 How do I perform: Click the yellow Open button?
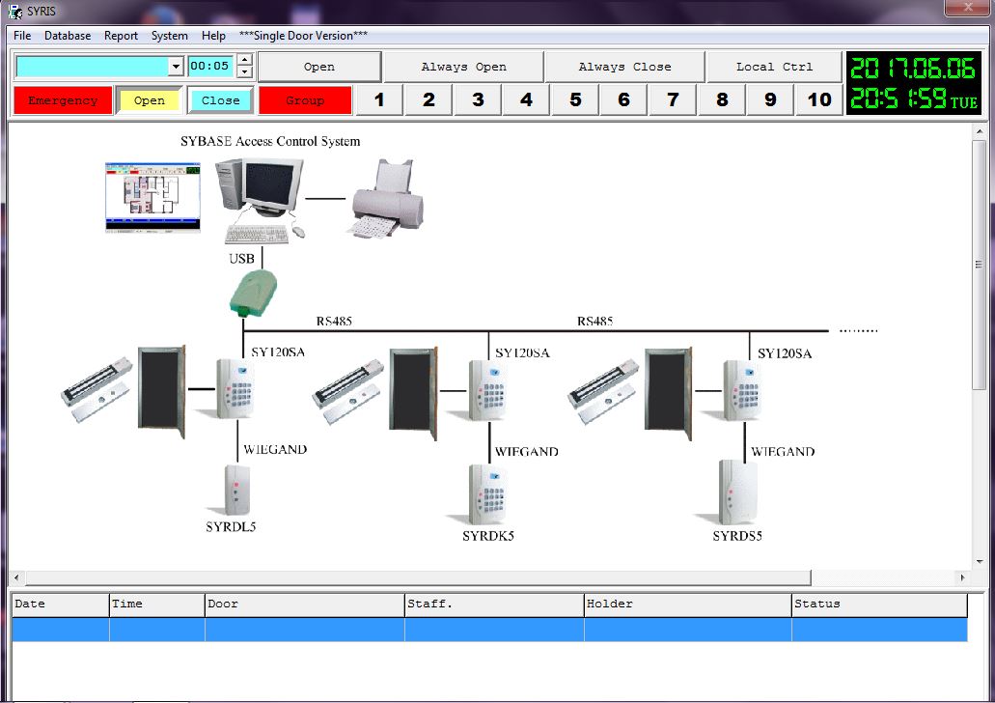tap(150, 100)
